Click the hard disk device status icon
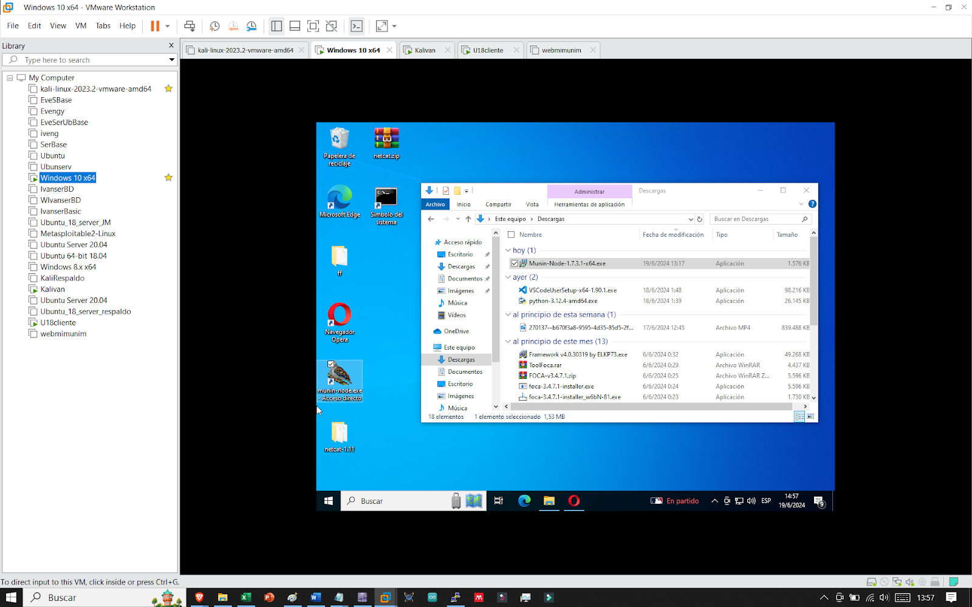The image size is (972, 607). tap(871, 582)
